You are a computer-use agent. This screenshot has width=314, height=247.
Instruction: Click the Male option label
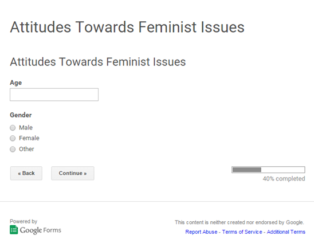tap(26, 128)
